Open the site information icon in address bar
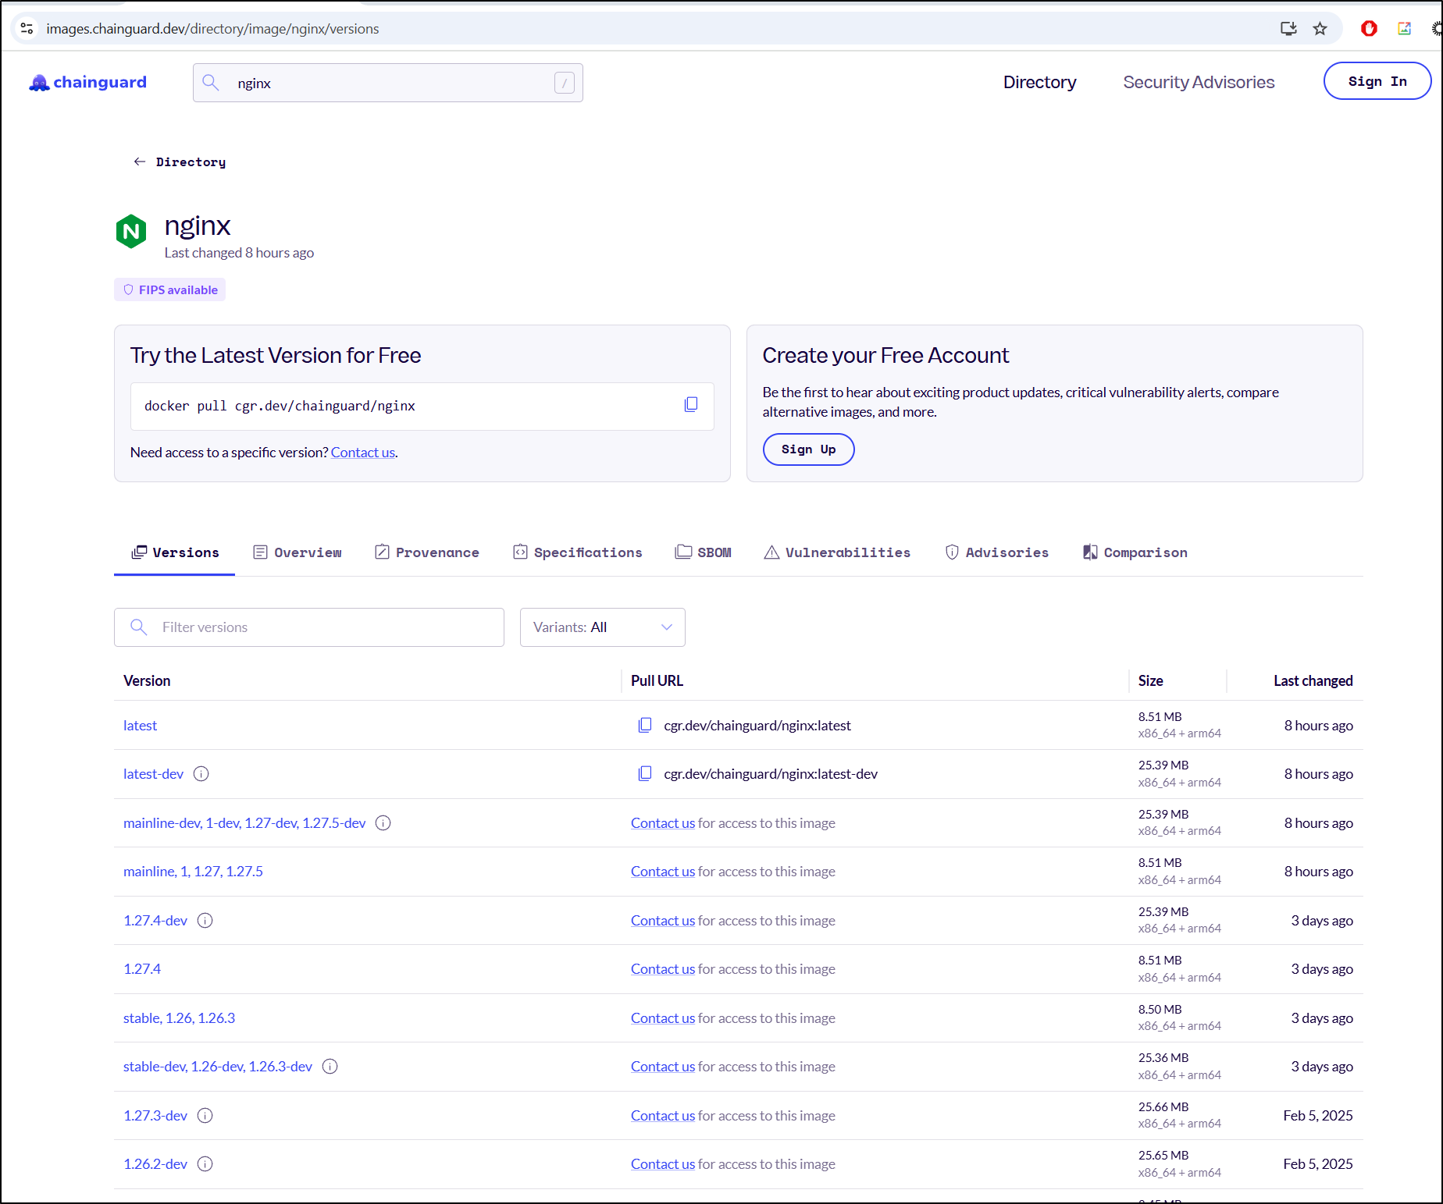The width and height of the screenshot is (1443, 1204). [x=27, y=28]
